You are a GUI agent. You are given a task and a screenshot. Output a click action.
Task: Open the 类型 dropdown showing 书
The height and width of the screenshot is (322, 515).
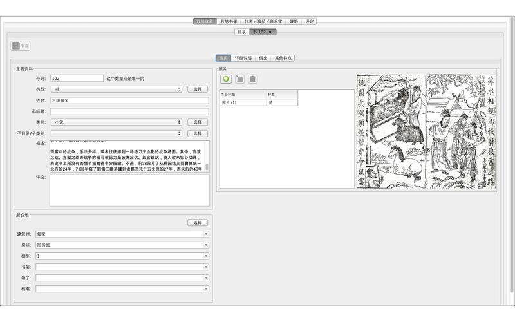(x=117, y=89)
